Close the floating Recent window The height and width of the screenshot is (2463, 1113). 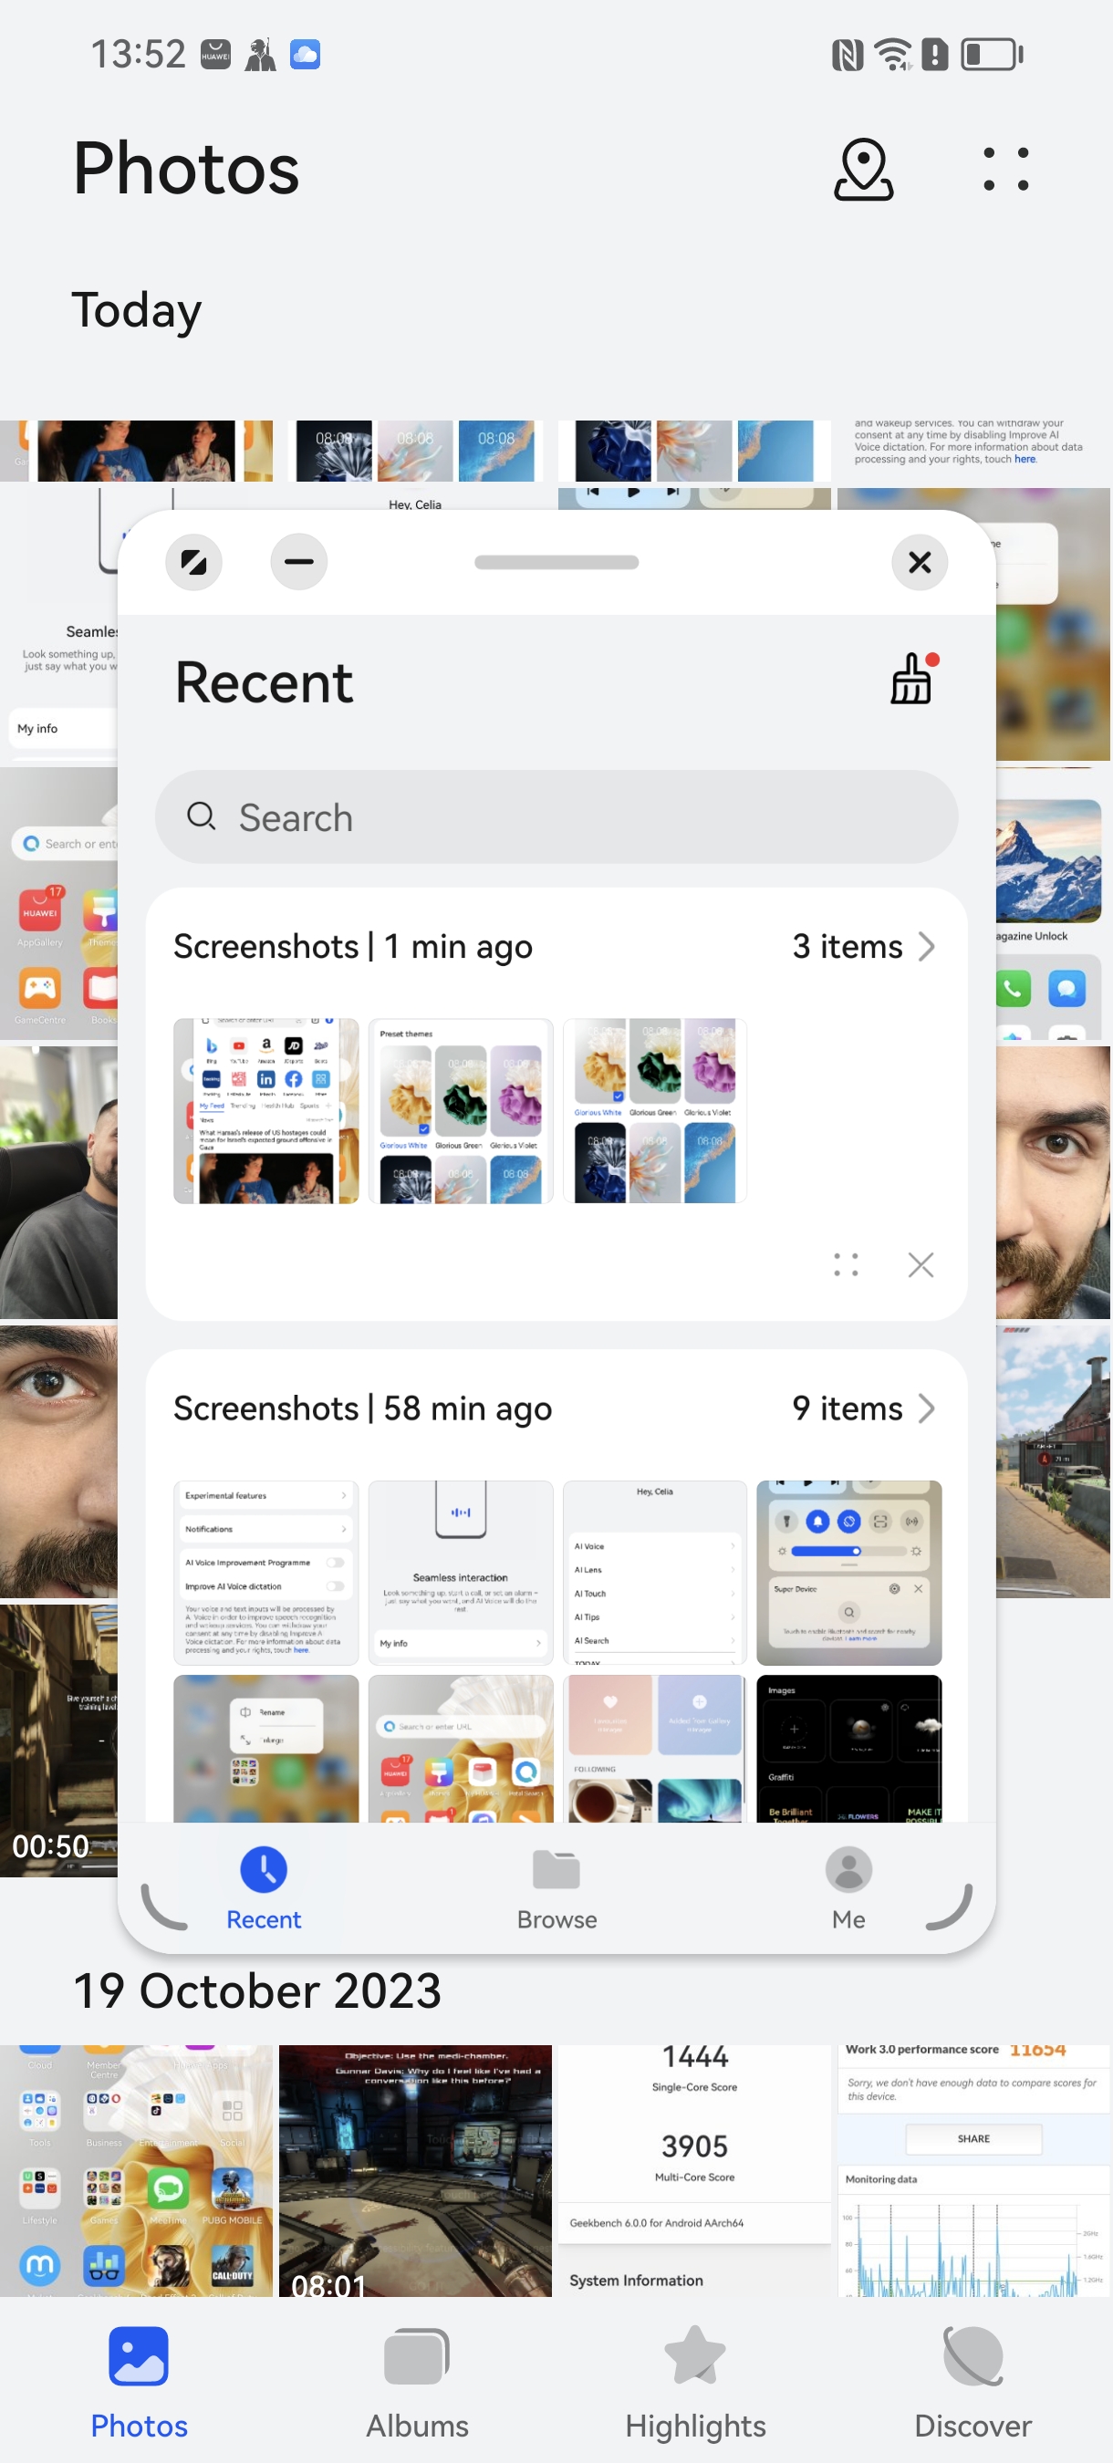[919, 562]
